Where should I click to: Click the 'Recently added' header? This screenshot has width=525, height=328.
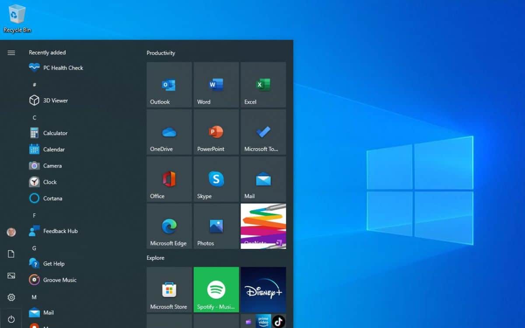point(47,52)
